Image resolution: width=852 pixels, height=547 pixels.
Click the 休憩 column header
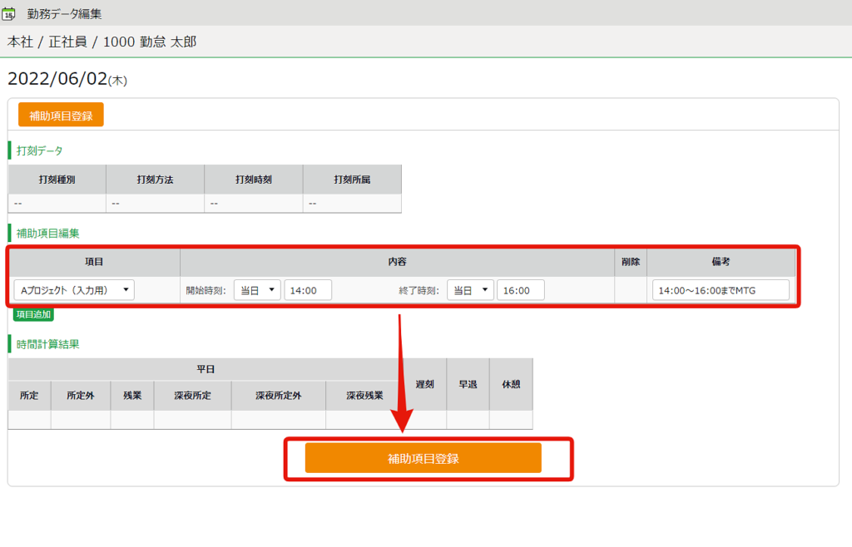point(511,384)
